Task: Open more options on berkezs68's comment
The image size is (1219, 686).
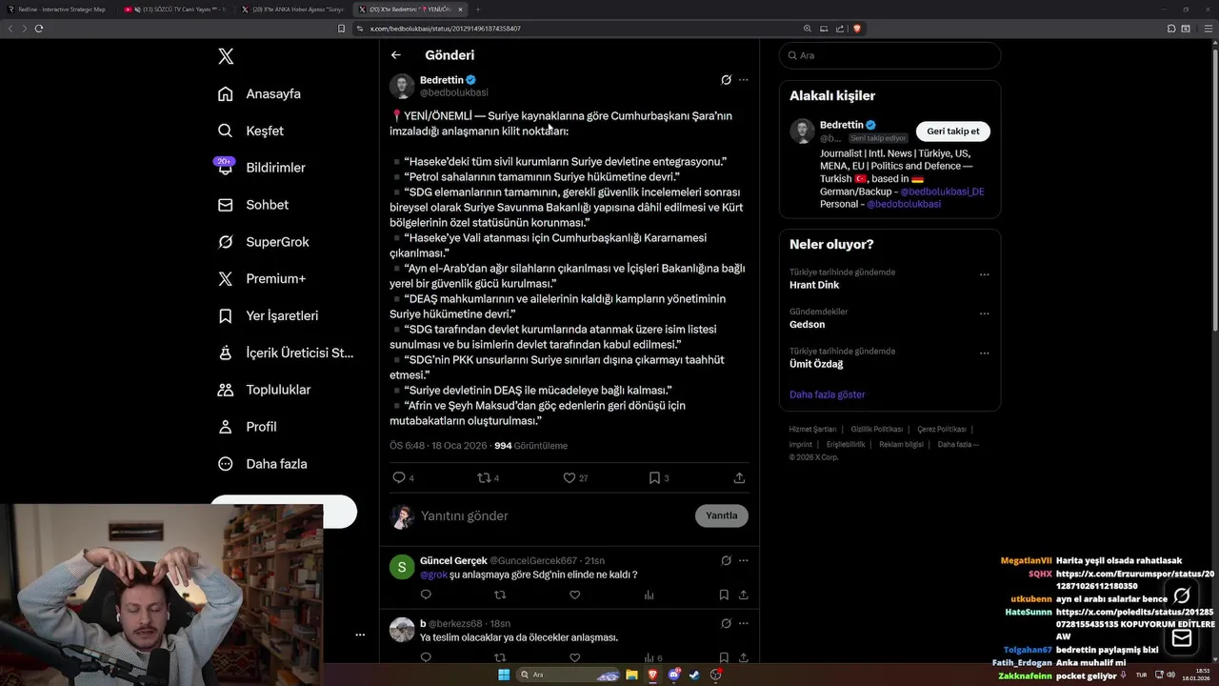Action: click(744, 623)
